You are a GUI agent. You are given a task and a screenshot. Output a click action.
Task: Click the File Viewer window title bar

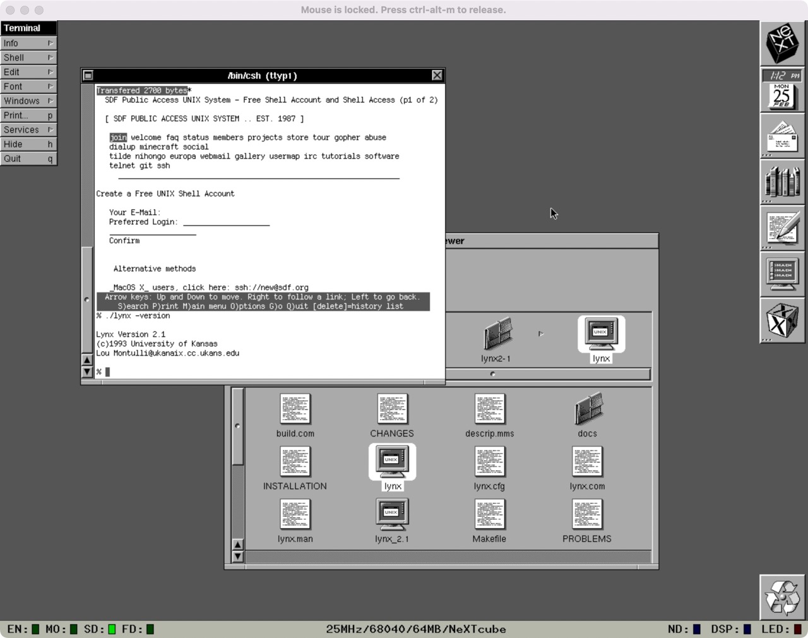551,241
